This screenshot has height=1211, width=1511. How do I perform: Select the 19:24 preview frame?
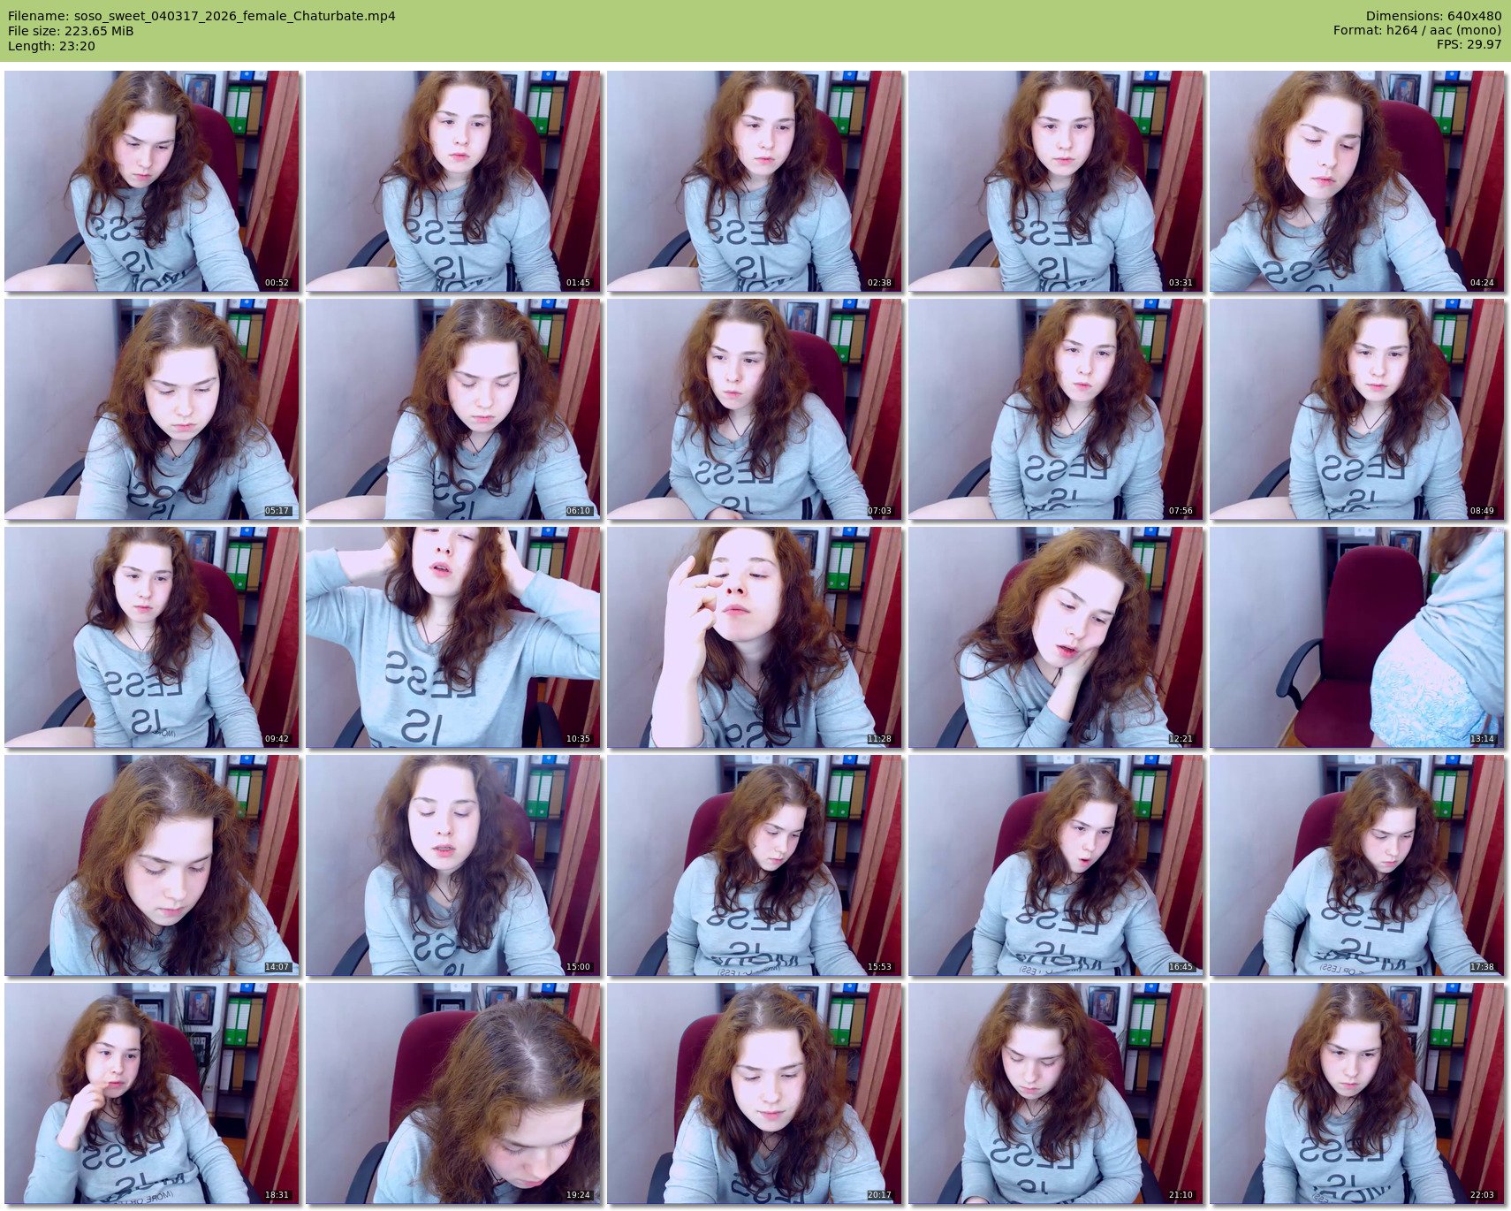point(453,1093)
